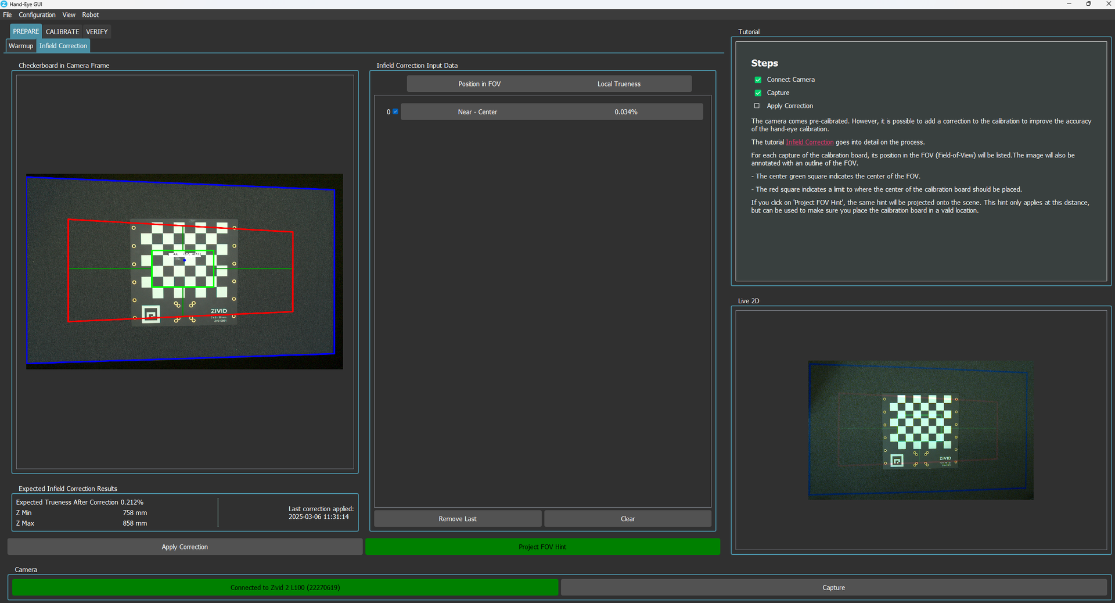The height and width of the screenshot is (603, 1115).
Task: Toggle the Connect Camera step checkbox
Action: click(x=757, y=80)
